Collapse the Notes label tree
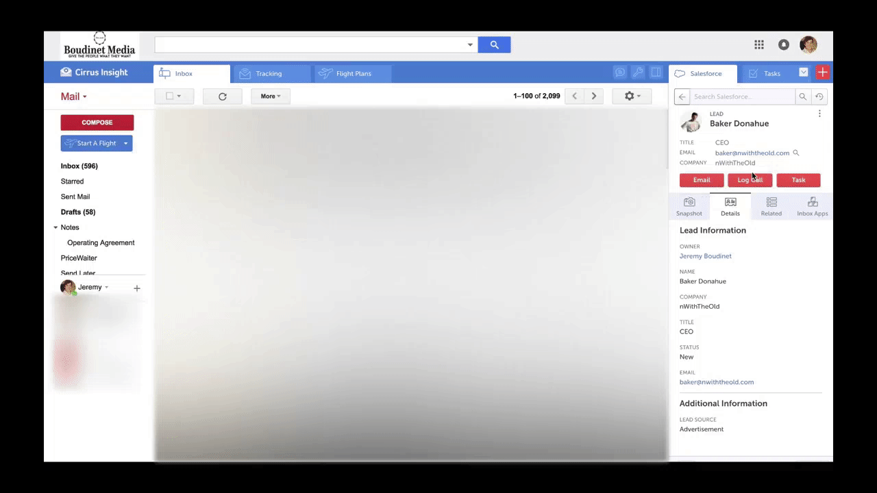 coord(55,227)
